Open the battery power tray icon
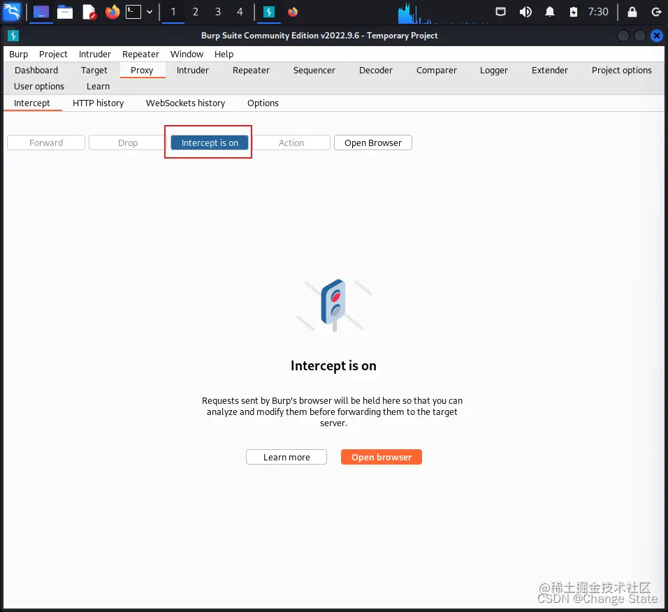Viewport: 668px width, 612px height. click(574, 12)
